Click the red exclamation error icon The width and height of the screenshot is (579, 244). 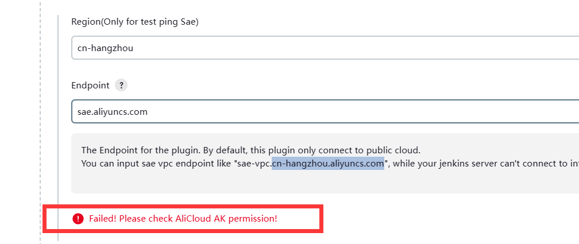(78, 219)
